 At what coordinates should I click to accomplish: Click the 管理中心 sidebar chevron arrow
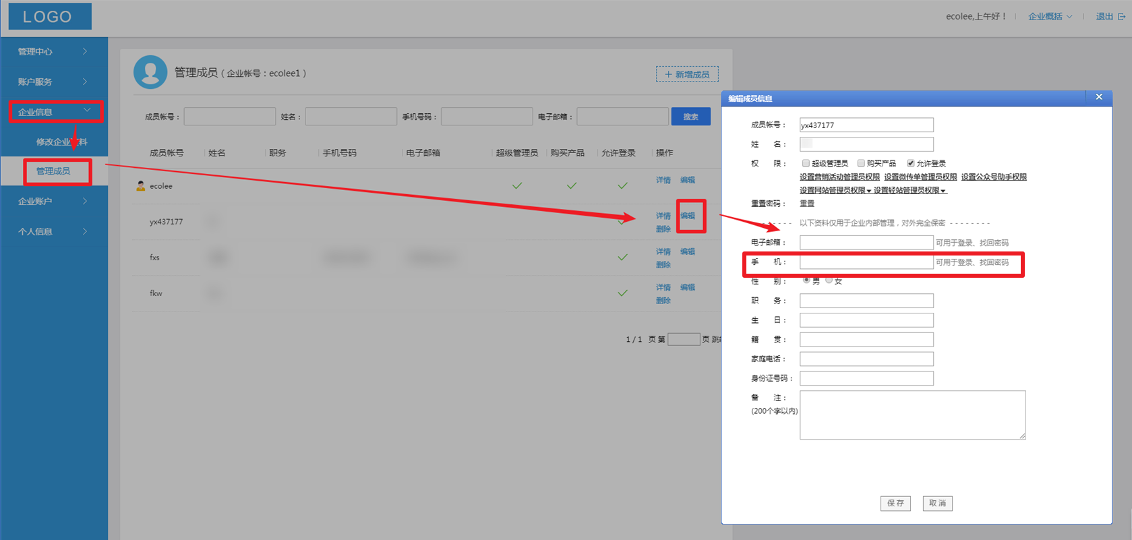pyautogui.click(x=85, y=51)
